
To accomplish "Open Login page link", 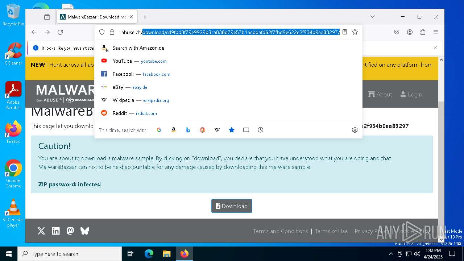I will tap(411, 94).
